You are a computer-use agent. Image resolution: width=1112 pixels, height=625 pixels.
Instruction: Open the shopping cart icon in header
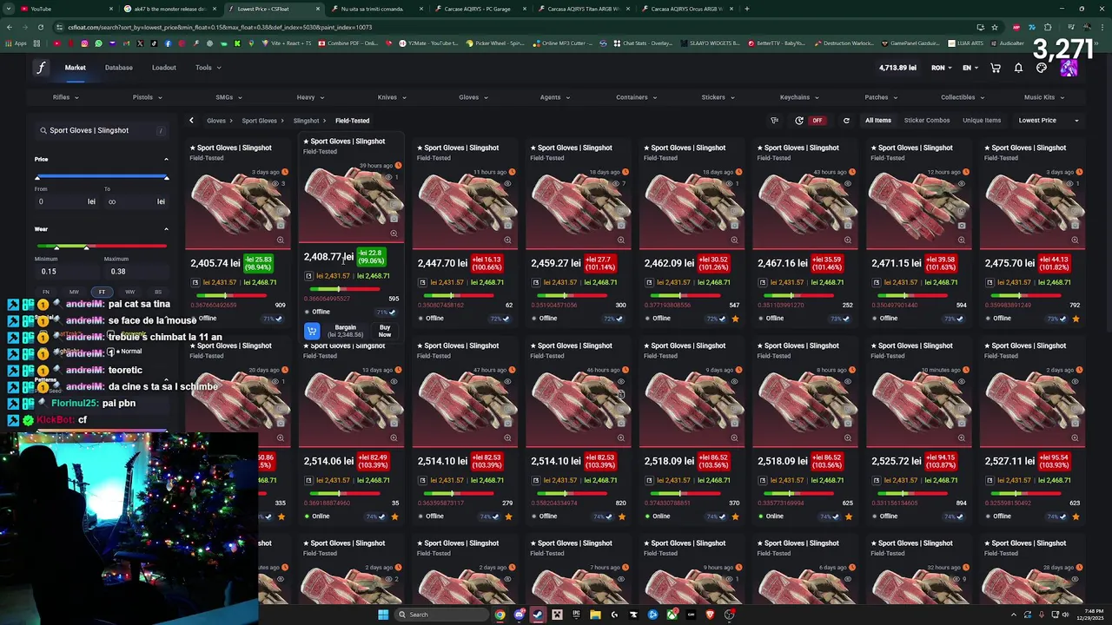tap(996, 68)
